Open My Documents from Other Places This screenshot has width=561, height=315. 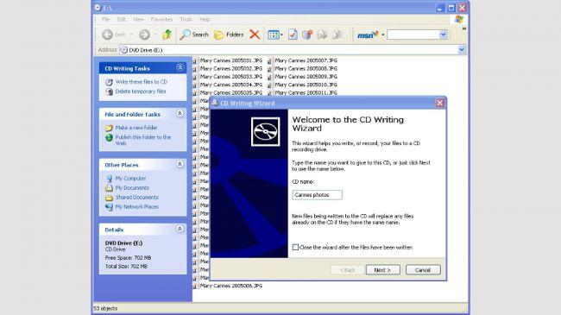pyautogui.click(x=132, y=188)
